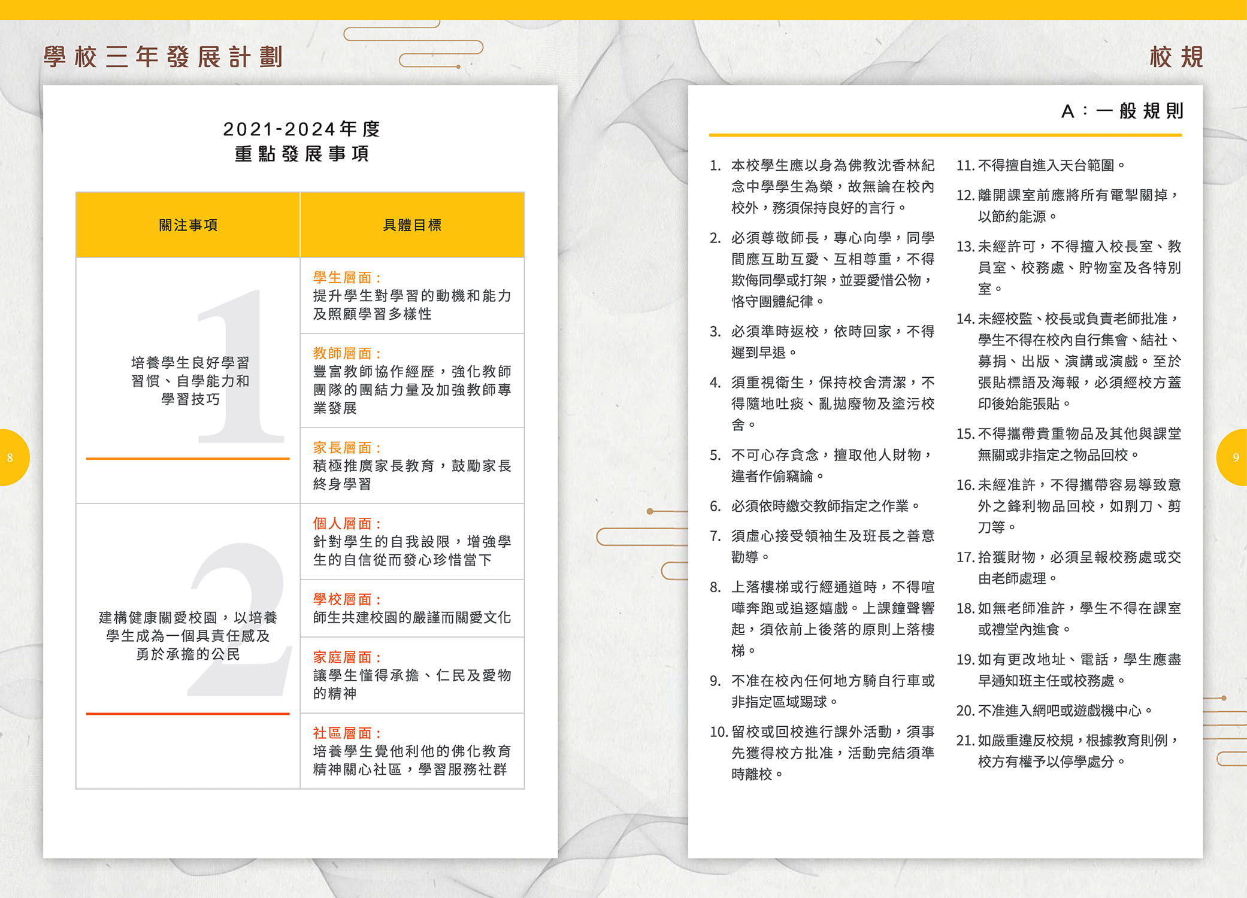
Task: Click the page 9 yellow circle marker
Action: coord(1234,457)
